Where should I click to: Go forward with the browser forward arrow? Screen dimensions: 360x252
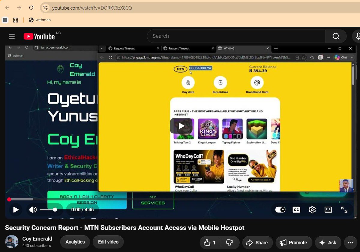click(19, 8)
